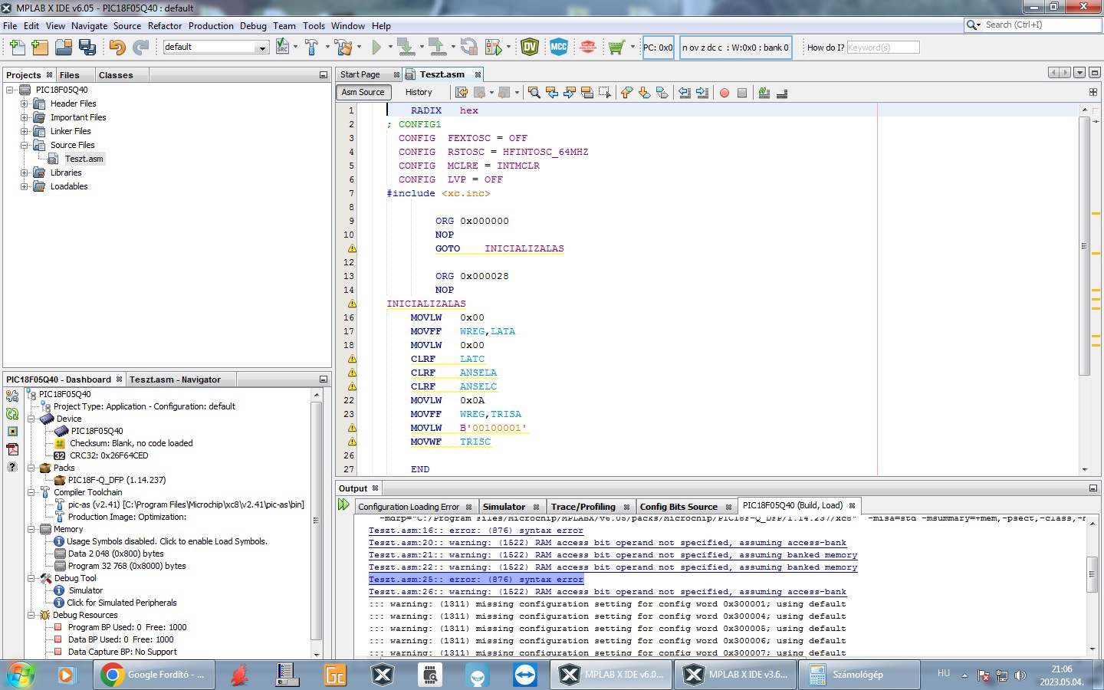Click the Refresh Dashboard green arrows icon
The height and width of the screenshot is (690, 1104).
(x=12, y=414)
